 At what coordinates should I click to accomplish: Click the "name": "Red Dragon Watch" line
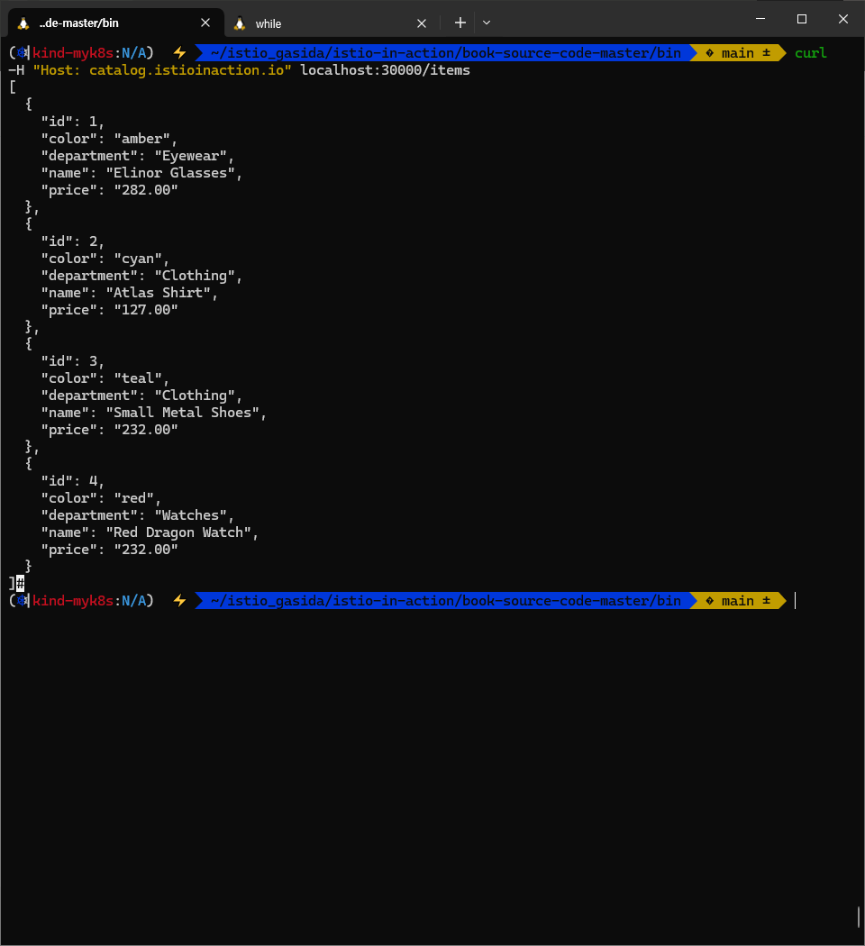[149, 532]
